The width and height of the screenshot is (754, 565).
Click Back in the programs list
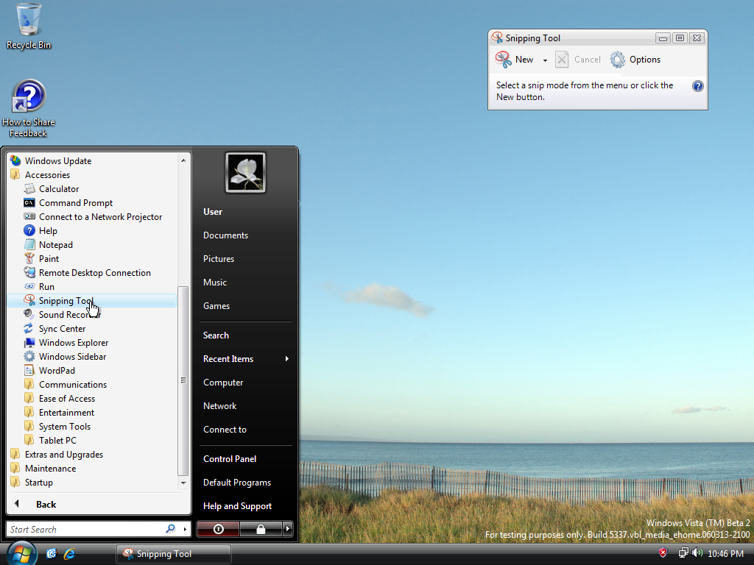click(46, 505)
